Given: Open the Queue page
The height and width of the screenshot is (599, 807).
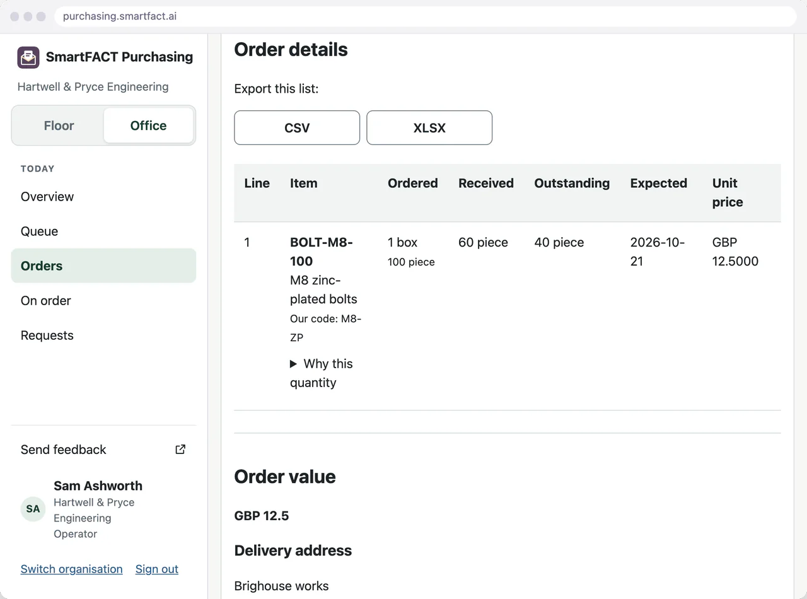Looking at the screenshot, I should pyautogui.click(x=103, y=231).
